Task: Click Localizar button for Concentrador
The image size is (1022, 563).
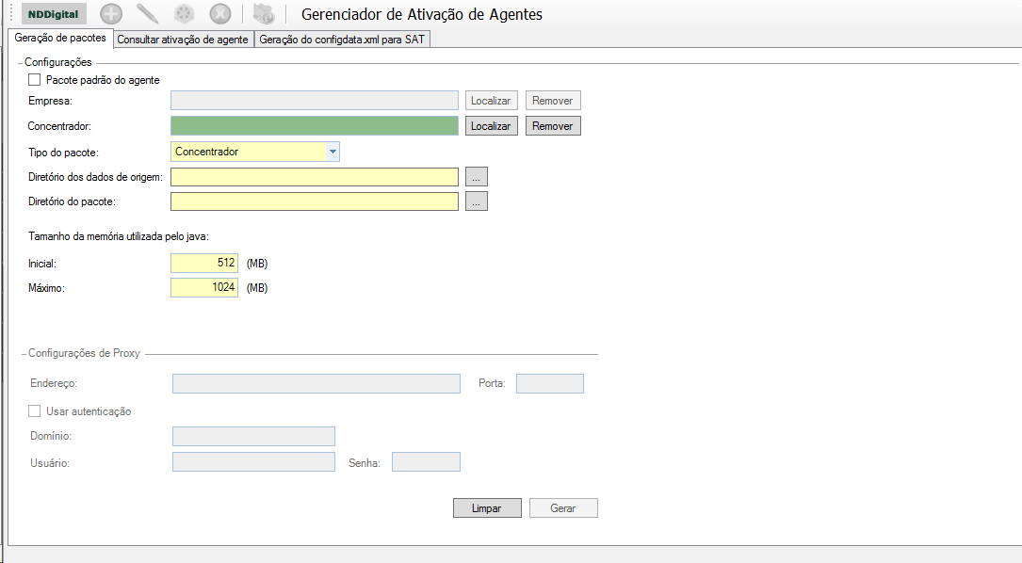Action: click(491, 125)
